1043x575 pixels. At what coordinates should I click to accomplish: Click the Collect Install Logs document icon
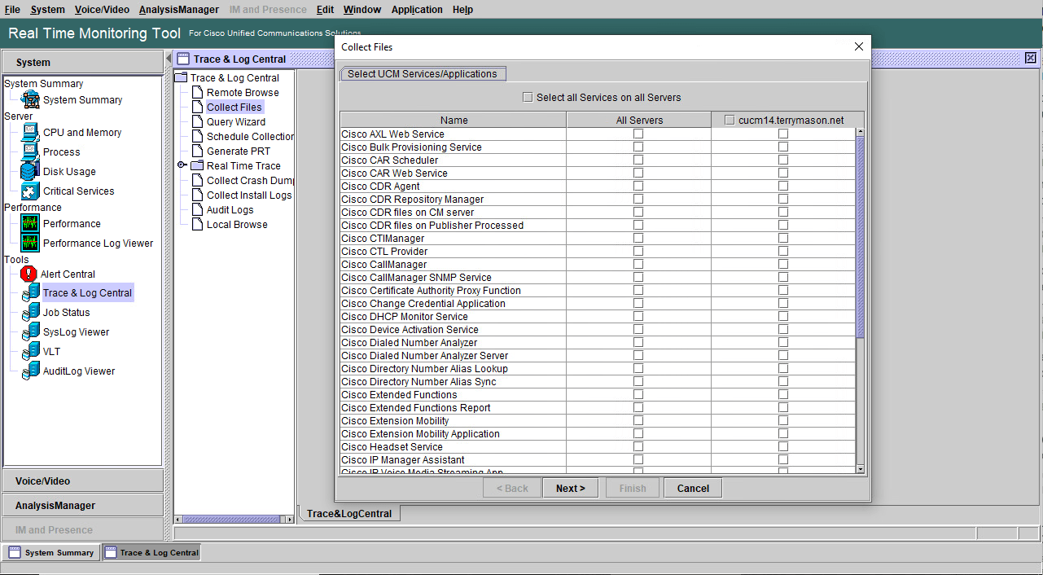coord(197,195)
